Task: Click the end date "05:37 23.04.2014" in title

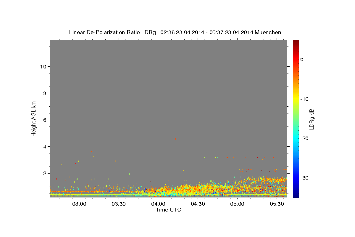Action: pos(231,32)
